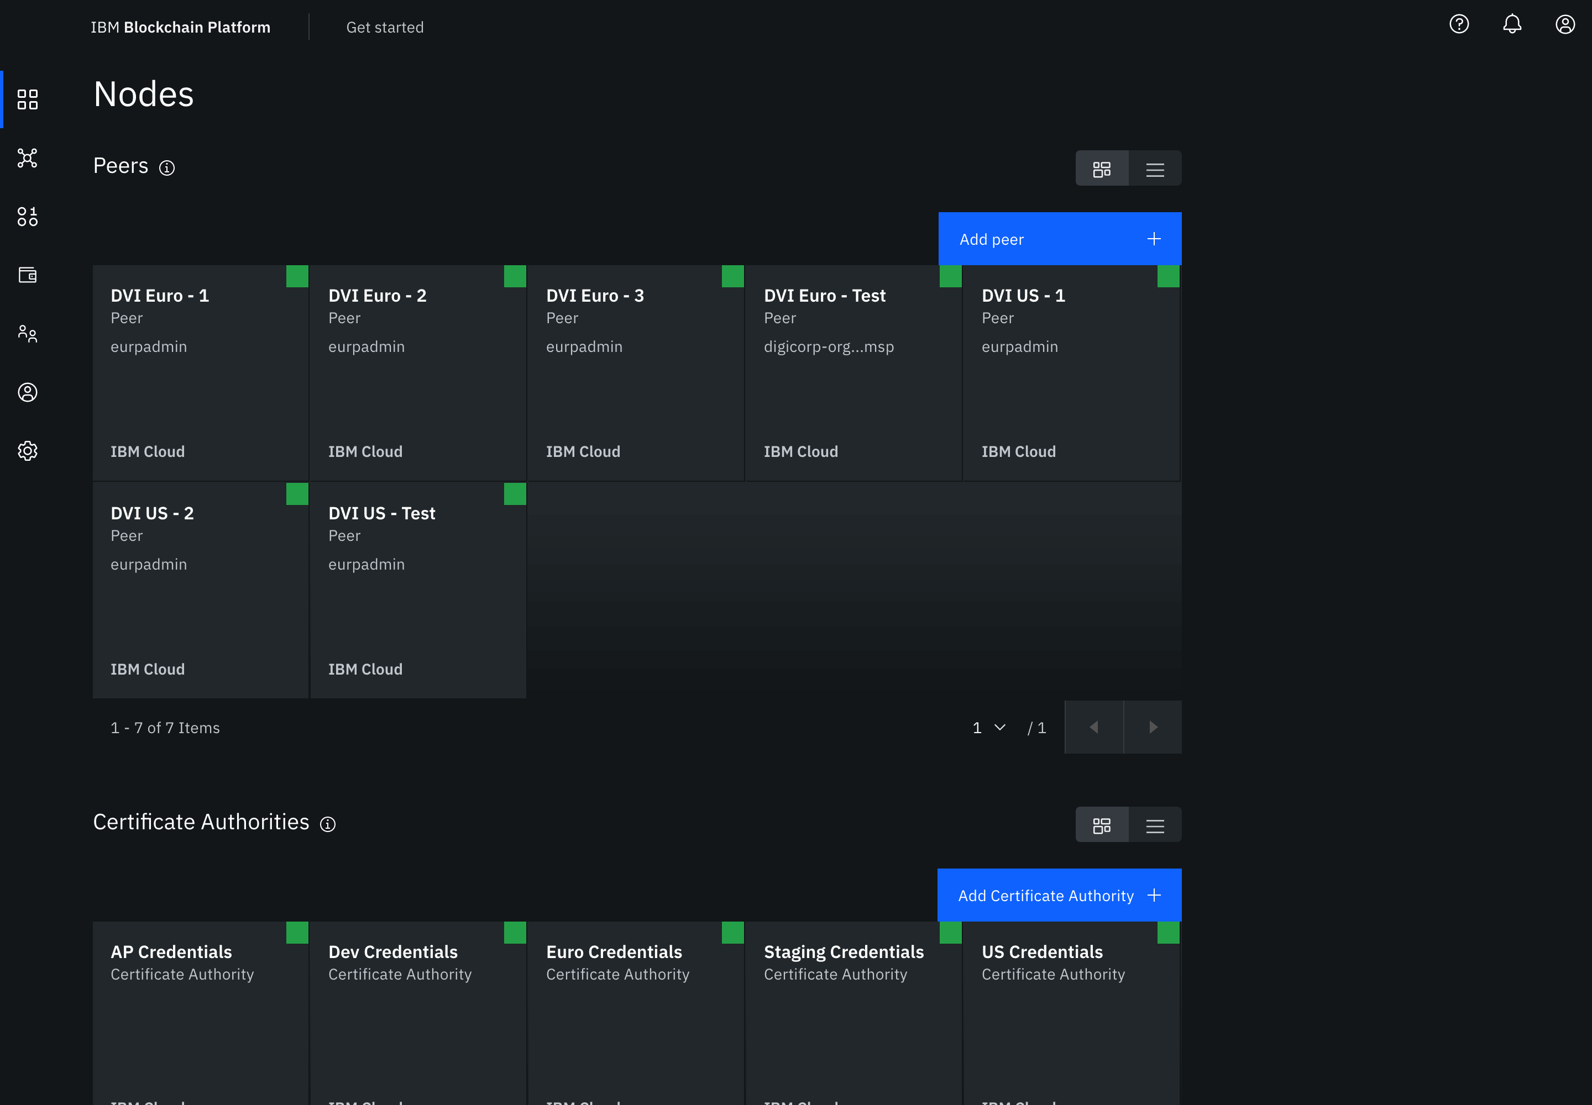Click the '1 - 7 of 7 Items' text

[x=165, y=728]
